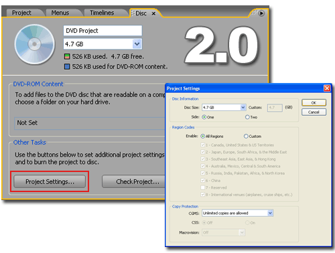Click the Other Tasks section heading
This screenshot has height=253, width=335.
point(29,143)
